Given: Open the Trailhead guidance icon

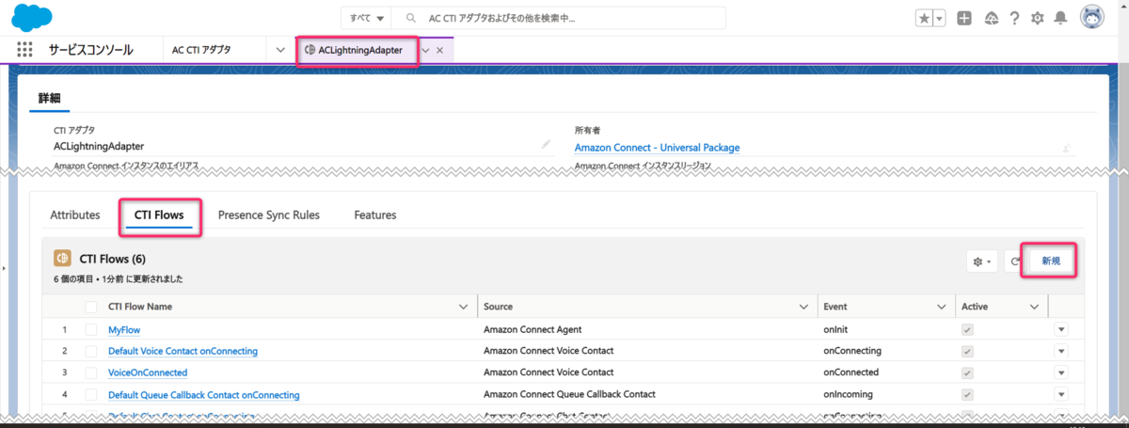Looking at the screenshot, I should 991,18.
